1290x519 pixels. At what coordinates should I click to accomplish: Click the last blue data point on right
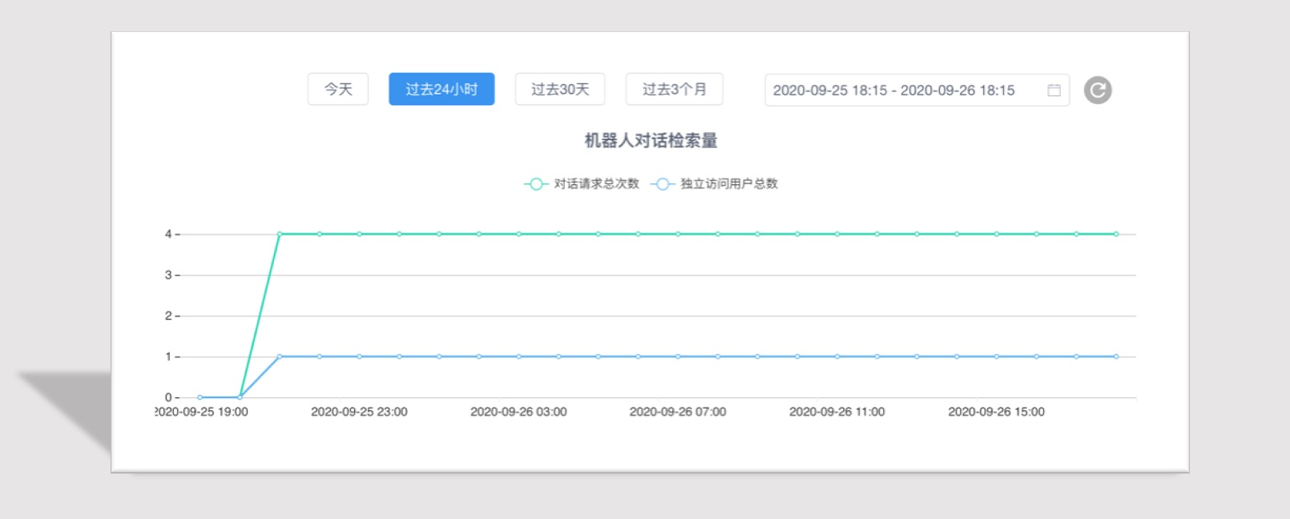(1116, 356)
